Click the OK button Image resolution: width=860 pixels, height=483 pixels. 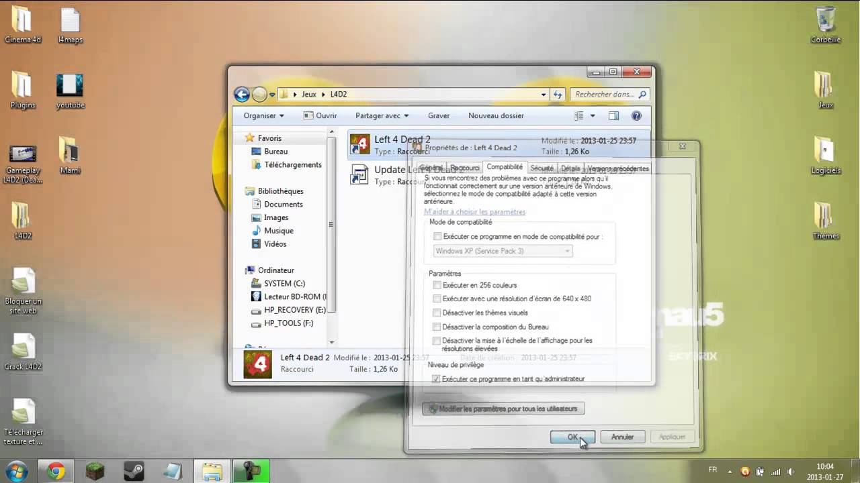[x=572, y=437]
